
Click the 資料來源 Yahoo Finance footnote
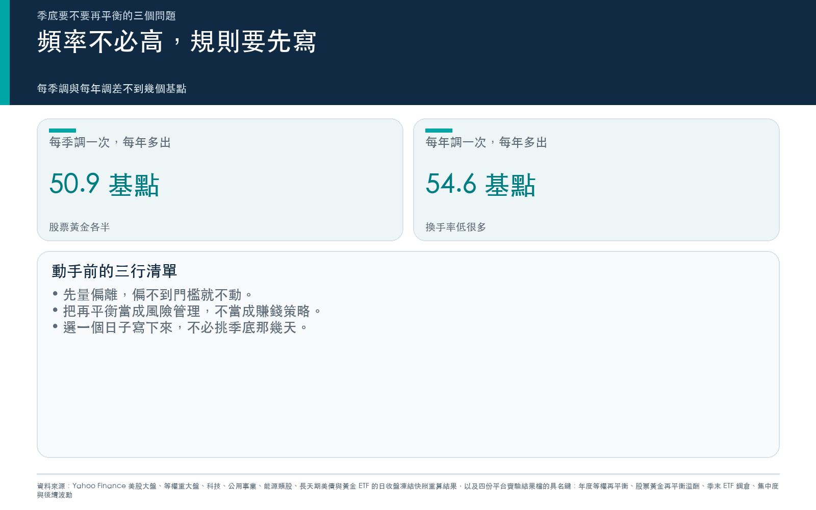408,490
